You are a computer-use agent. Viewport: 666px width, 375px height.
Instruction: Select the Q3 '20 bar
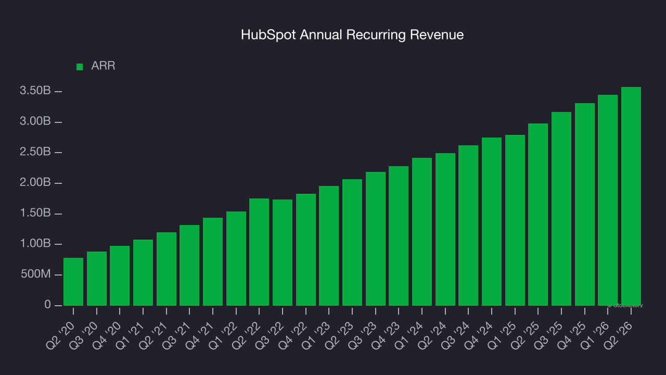coord(97,279)
